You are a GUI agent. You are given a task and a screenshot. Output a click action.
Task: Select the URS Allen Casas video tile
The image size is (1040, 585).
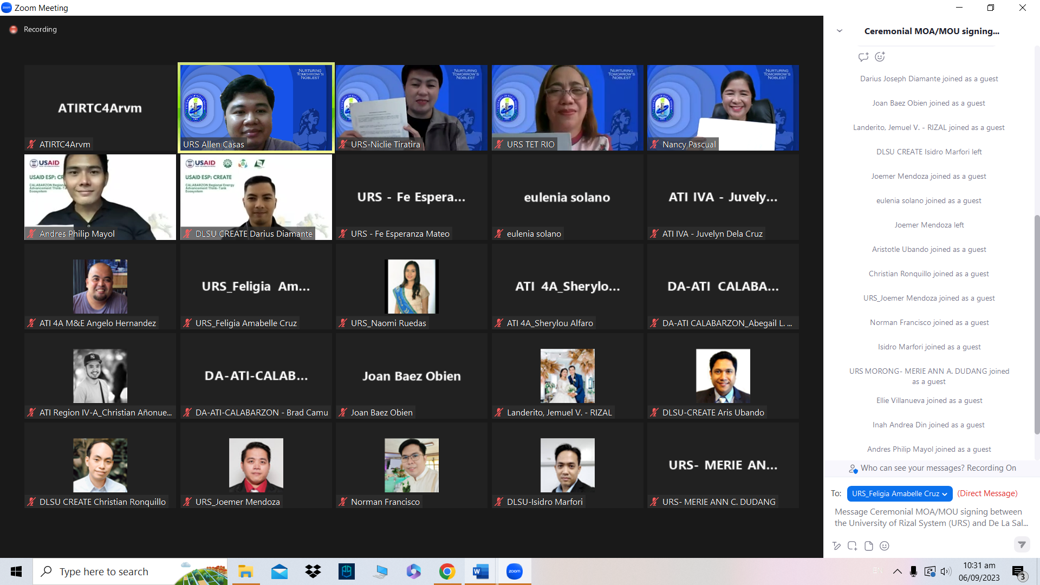click(x=256, y=108)
